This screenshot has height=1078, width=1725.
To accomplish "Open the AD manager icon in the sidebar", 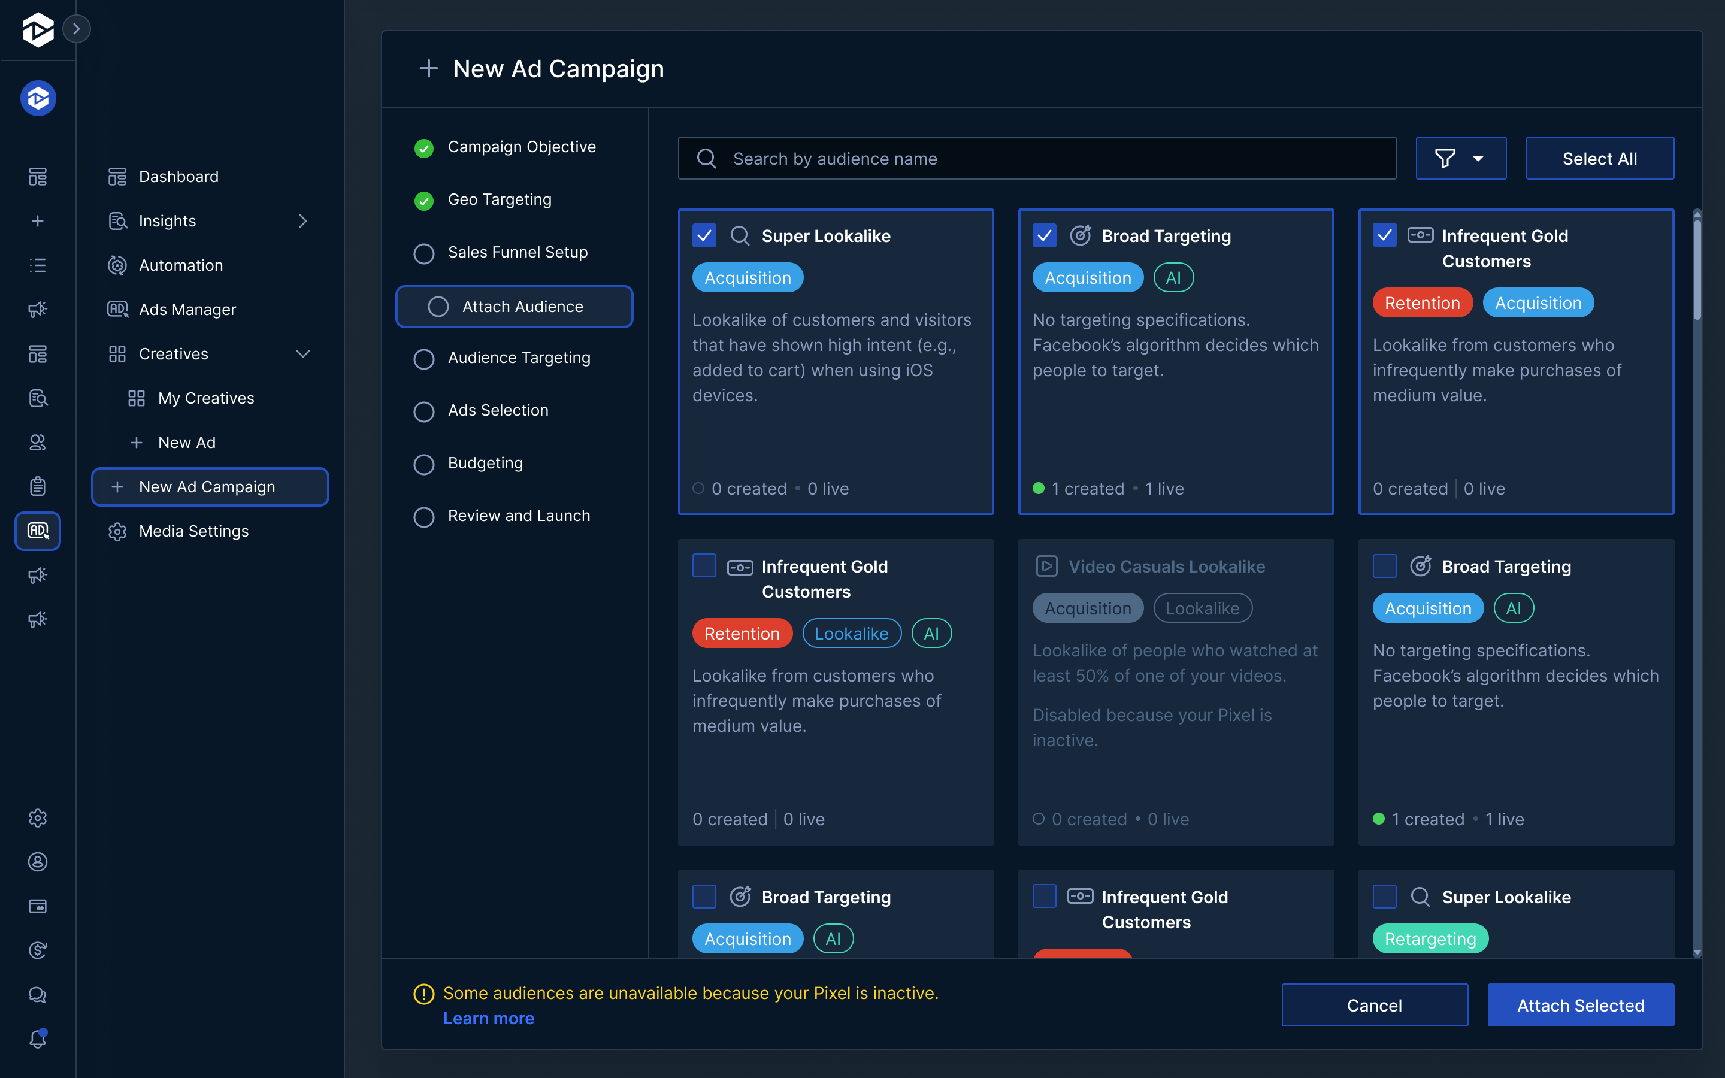I will (x=37, y=531).
